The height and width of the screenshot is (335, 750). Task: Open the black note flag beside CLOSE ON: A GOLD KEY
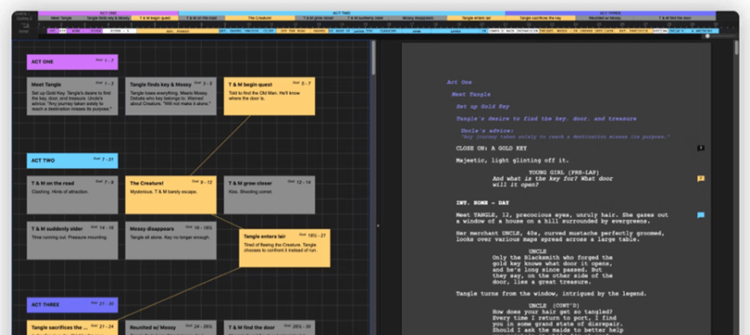[x=701, y=148]
